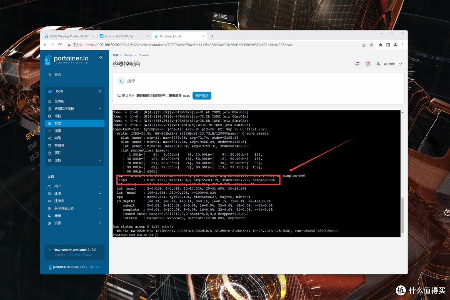Open the 身份验证日志 icon

[x=49, y=208]
